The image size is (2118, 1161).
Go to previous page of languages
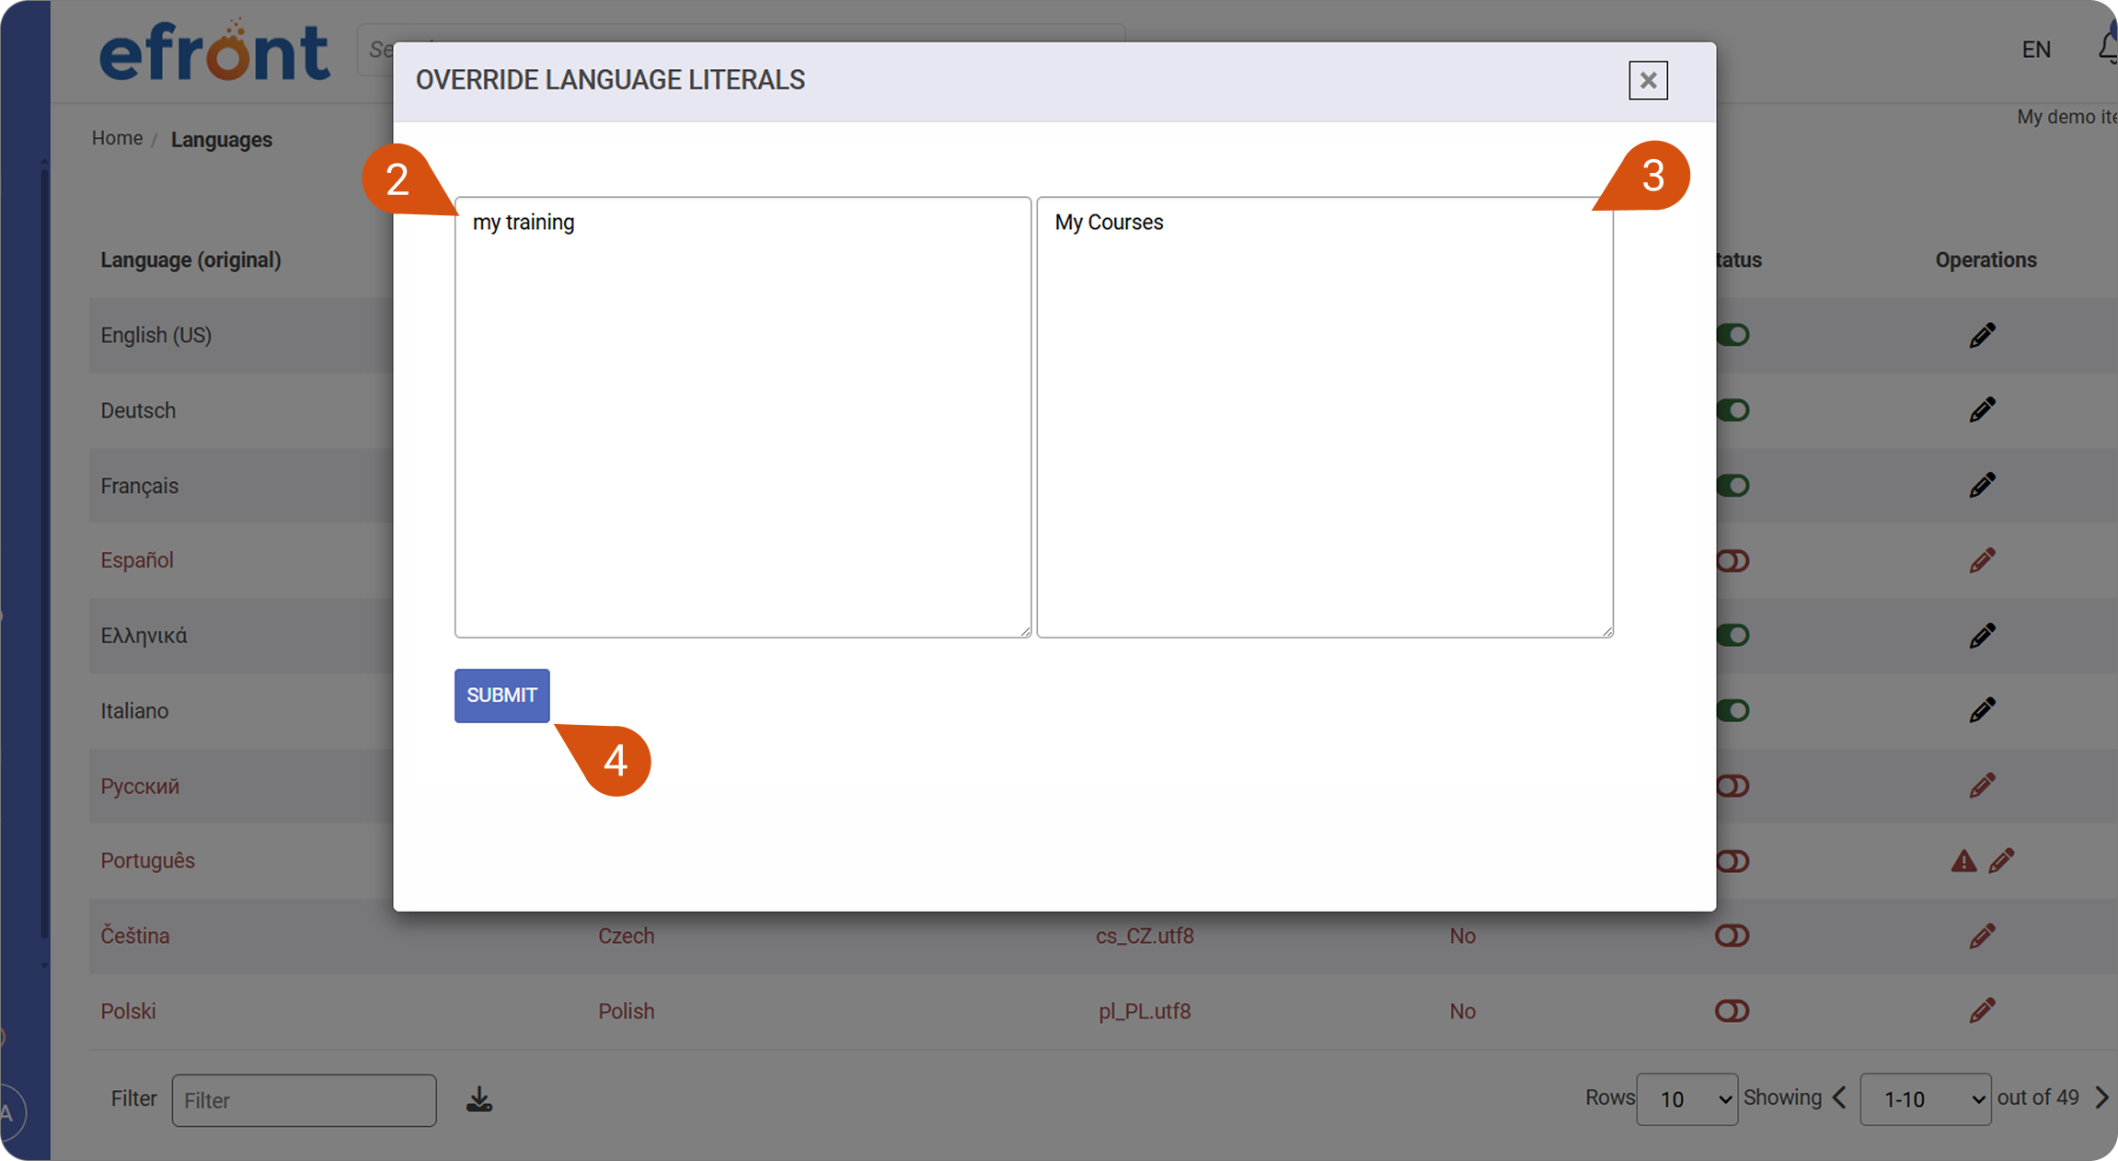point(1839,1098)
